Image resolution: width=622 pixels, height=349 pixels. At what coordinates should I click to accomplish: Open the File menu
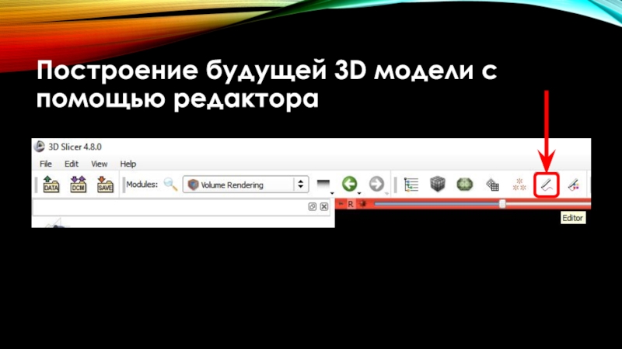click(x=46, y=164)
